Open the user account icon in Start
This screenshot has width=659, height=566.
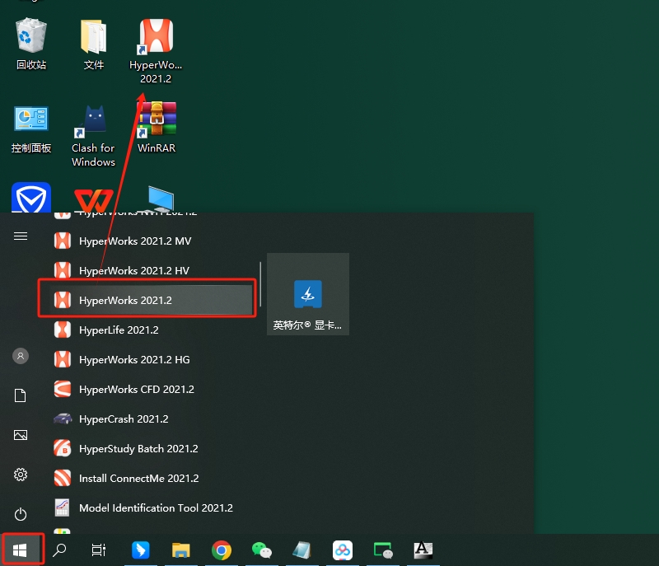tap(21, 356)
